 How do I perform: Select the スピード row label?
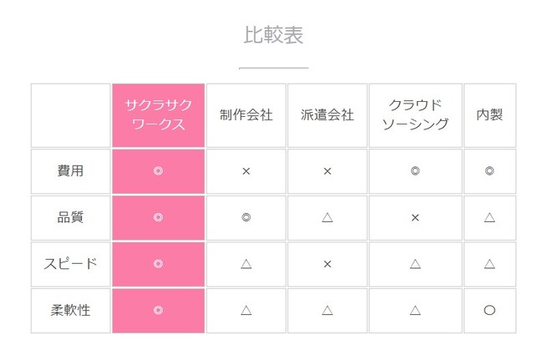(x=70, y=264)
